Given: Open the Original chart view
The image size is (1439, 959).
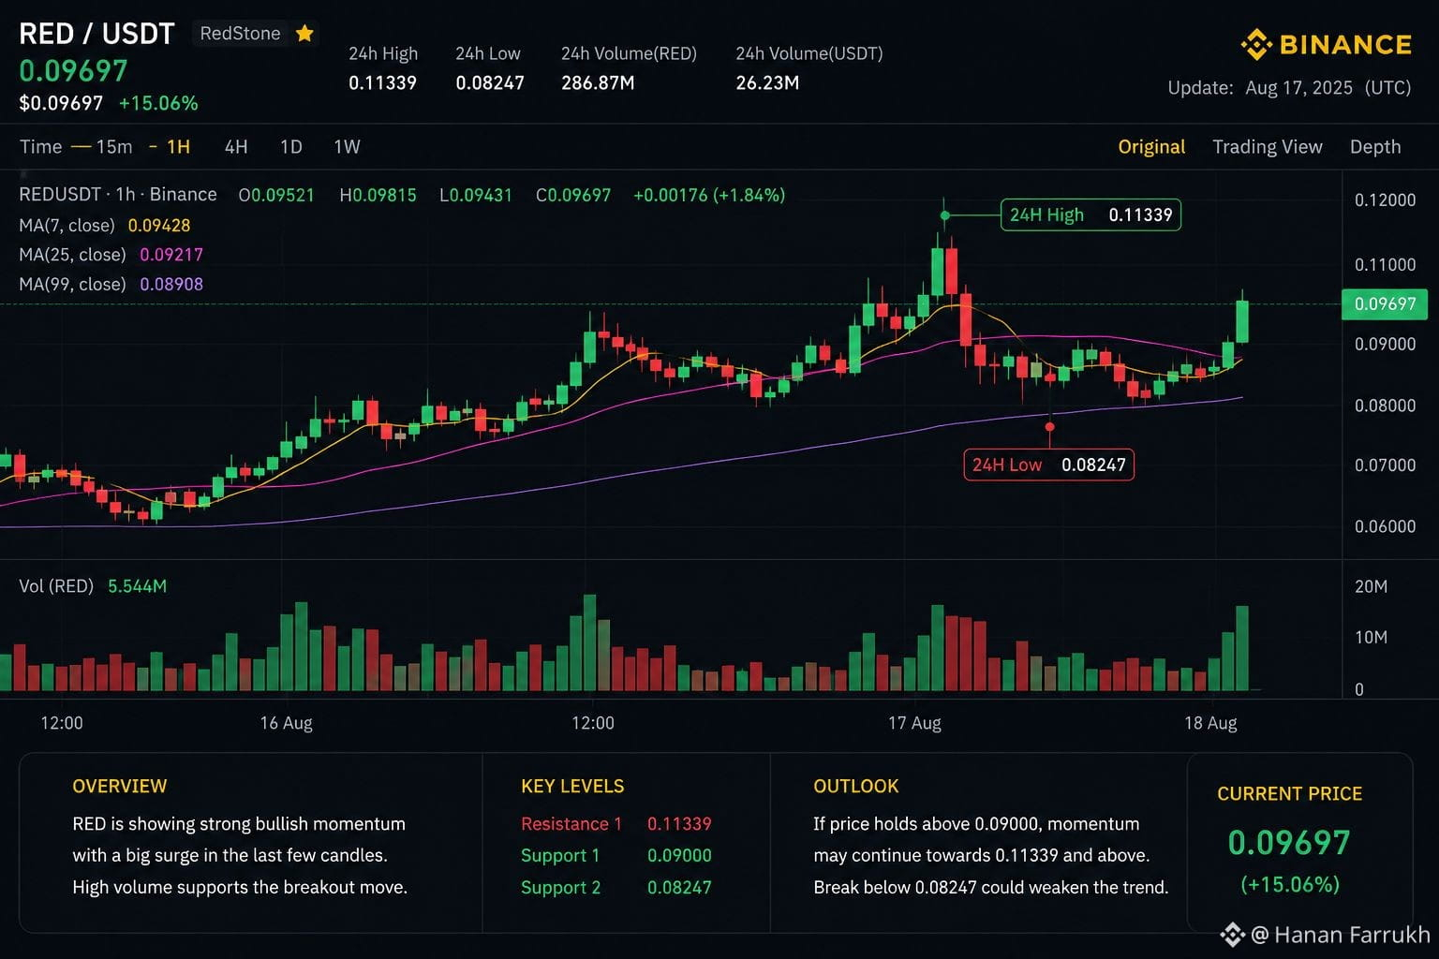Looking at the screenshot, I should tap(1151, 147).
